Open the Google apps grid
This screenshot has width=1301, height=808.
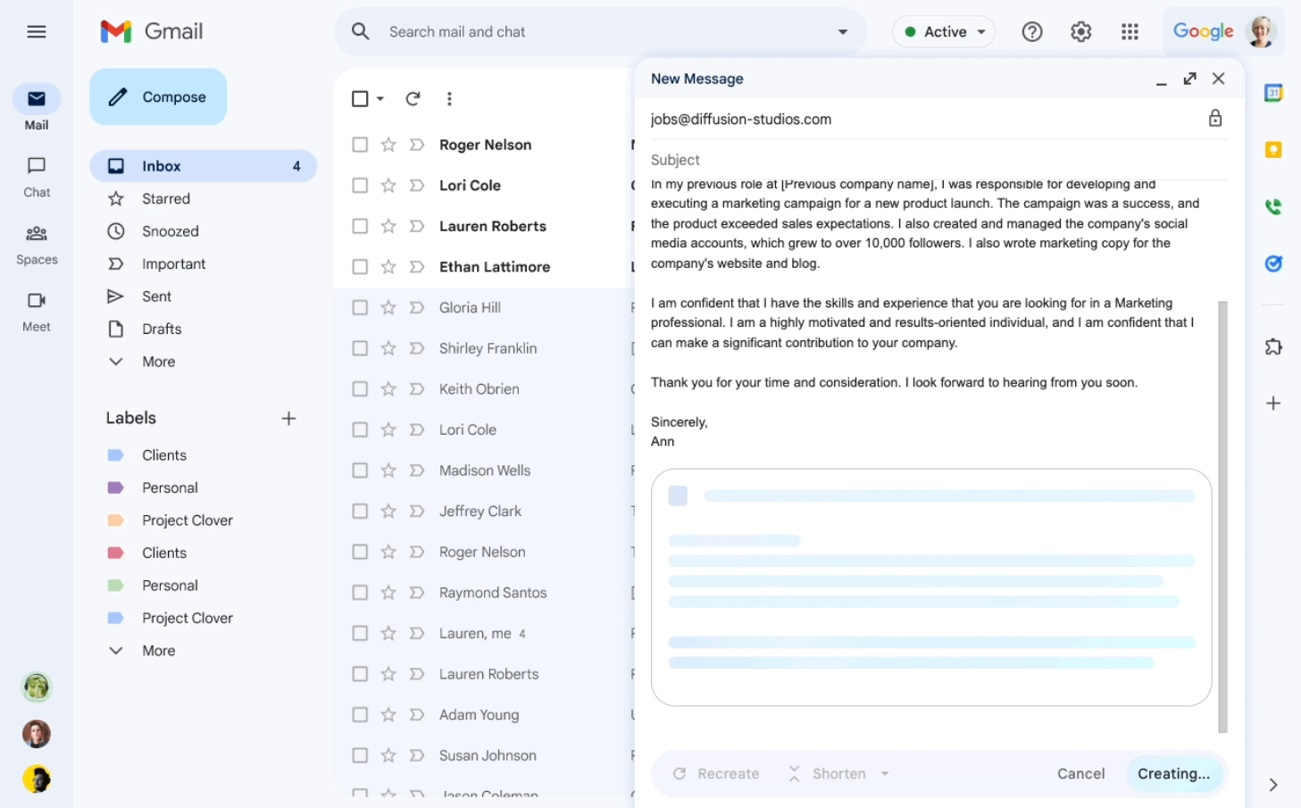1130,31
